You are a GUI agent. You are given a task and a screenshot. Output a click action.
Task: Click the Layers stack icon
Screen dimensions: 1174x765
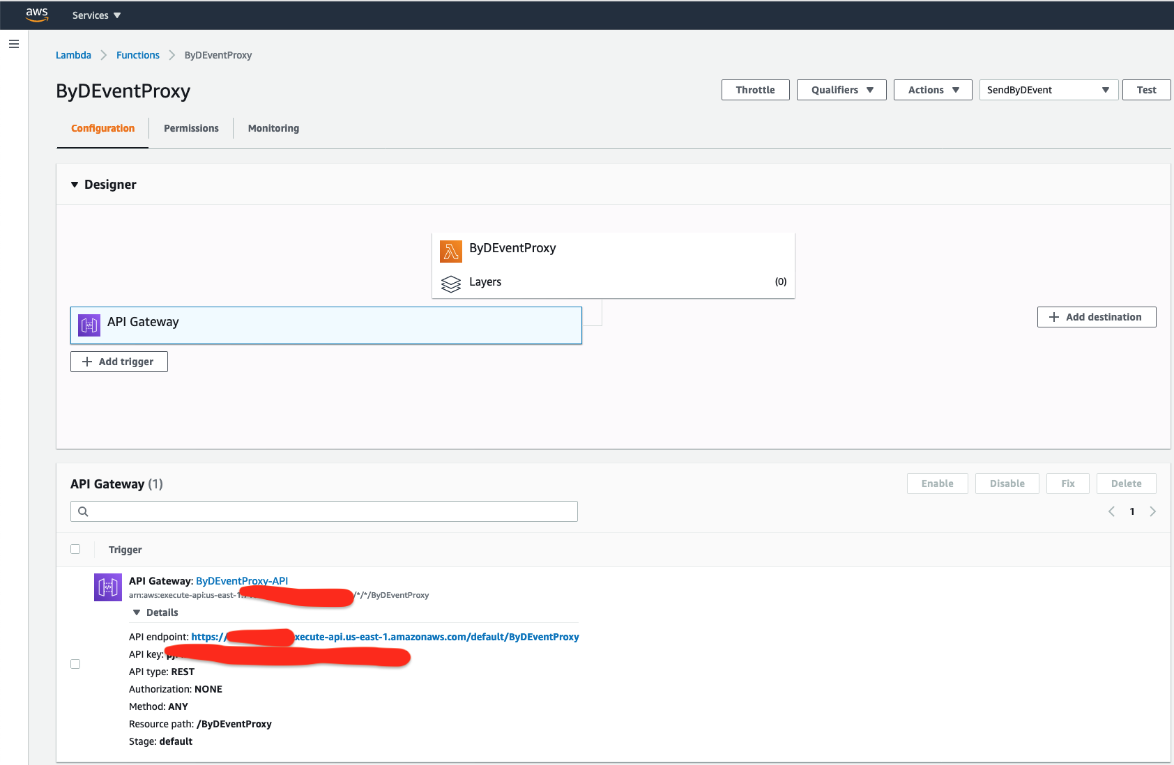[451, 284]
